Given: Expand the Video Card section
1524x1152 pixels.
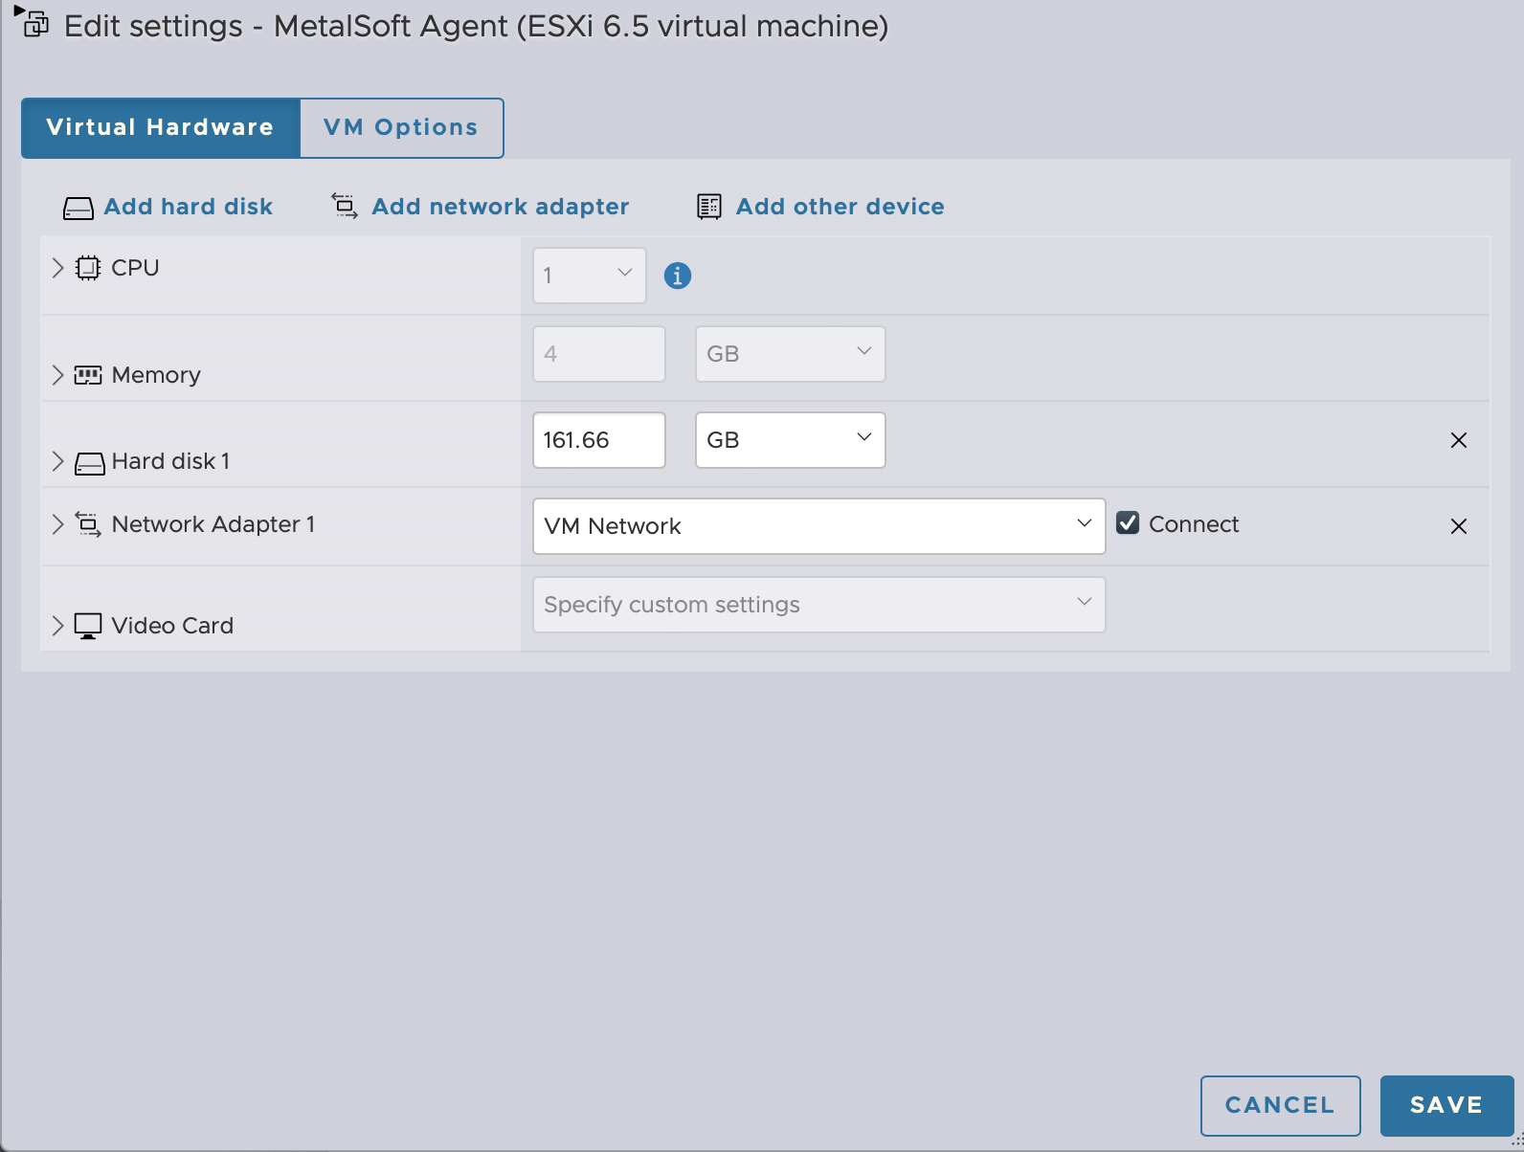Looking at the screenshot, I should (x=57, y=626).
